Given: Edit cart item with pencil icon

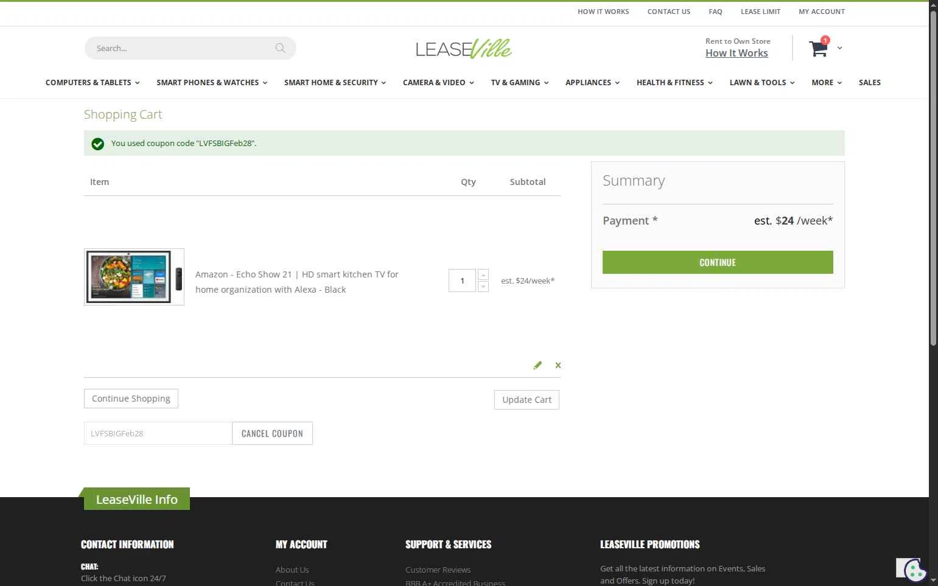Looking at the screenshot, I should (x=537, y=365).
